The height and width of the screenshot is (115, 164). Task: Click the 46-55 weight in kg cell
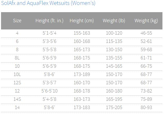(146, 33)
